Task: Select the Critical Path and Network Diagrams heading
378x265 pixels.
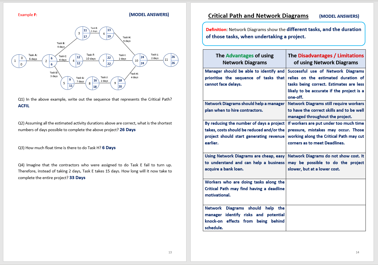Action: (x=258, y=16)
